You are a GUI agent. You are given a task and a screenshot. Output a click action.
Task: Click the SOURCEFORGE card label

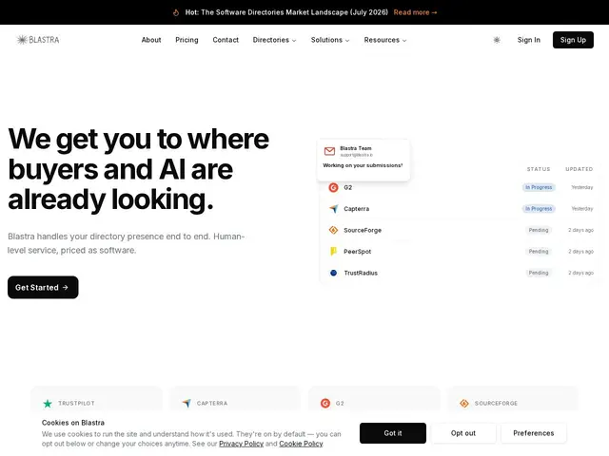click(x=496, y=403)
